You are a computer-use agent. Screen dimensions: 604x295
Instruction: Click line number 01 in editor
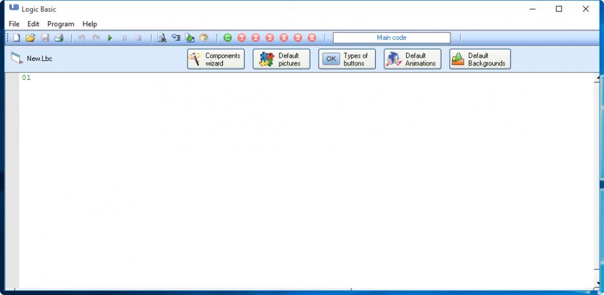coord(26,77)
